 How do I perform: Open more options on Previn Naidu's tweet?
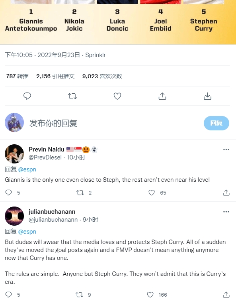point(226,150)
